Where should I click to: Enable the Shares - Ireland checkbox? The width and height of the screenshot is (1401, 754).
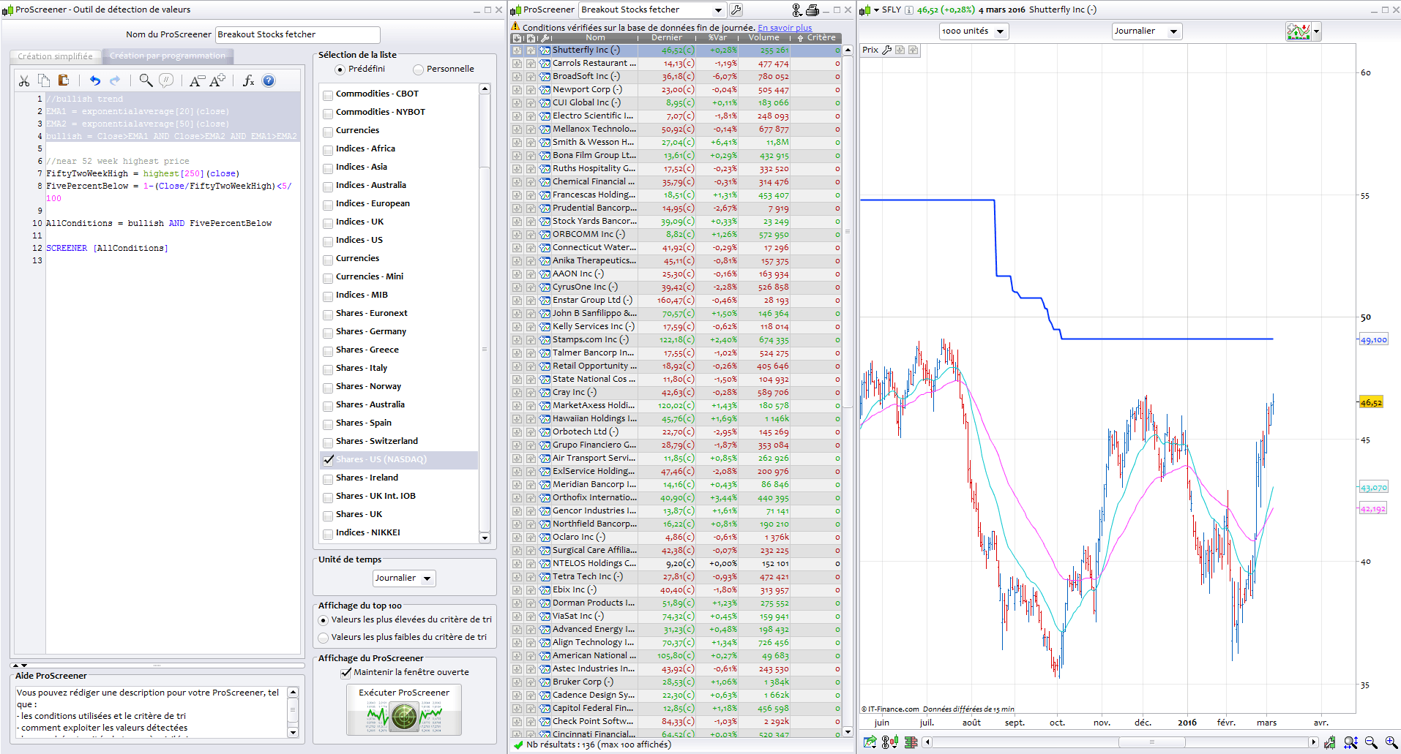point(328,479)
